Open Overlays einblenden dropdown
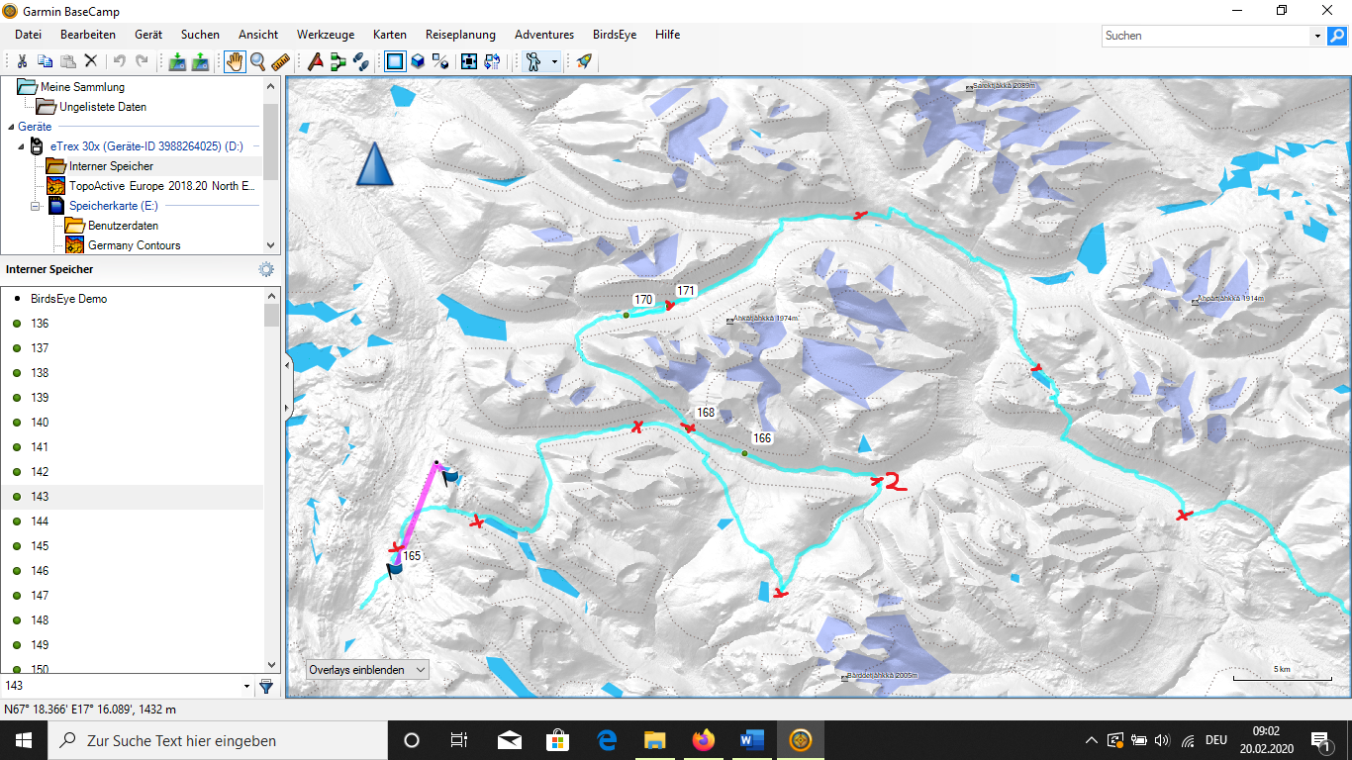This screenshot has height=760, width=1352. pyautogui.click(x=366, y=670)
